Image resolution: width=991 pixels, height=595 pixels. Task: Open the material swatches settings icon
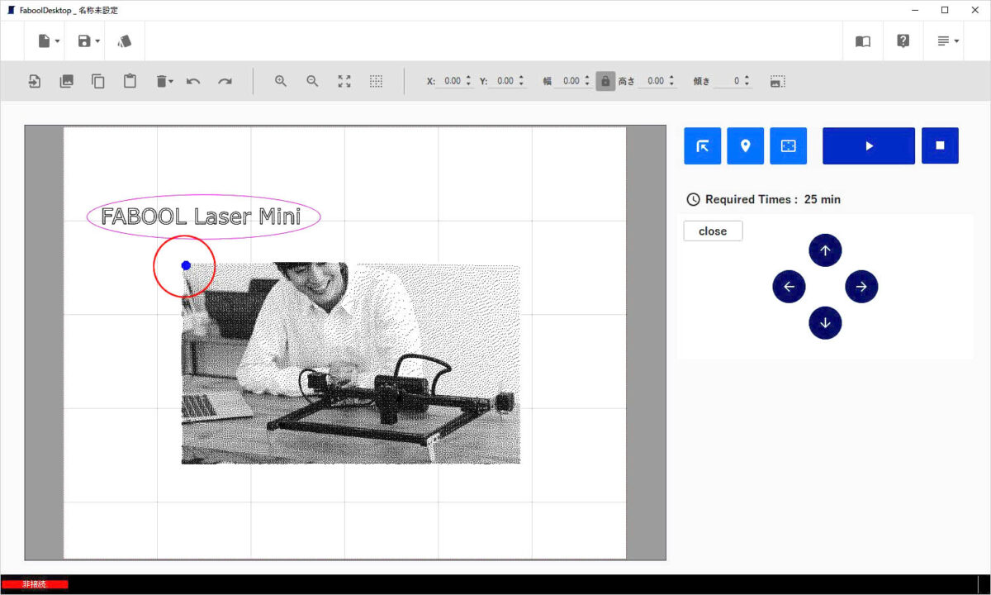pos(125,41)
